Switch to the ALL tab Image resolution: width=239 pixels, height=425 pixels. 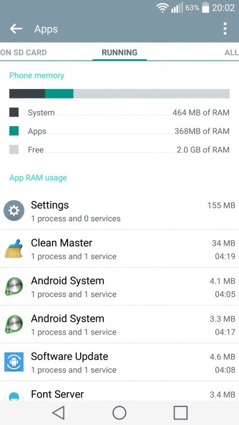[231, 53]
